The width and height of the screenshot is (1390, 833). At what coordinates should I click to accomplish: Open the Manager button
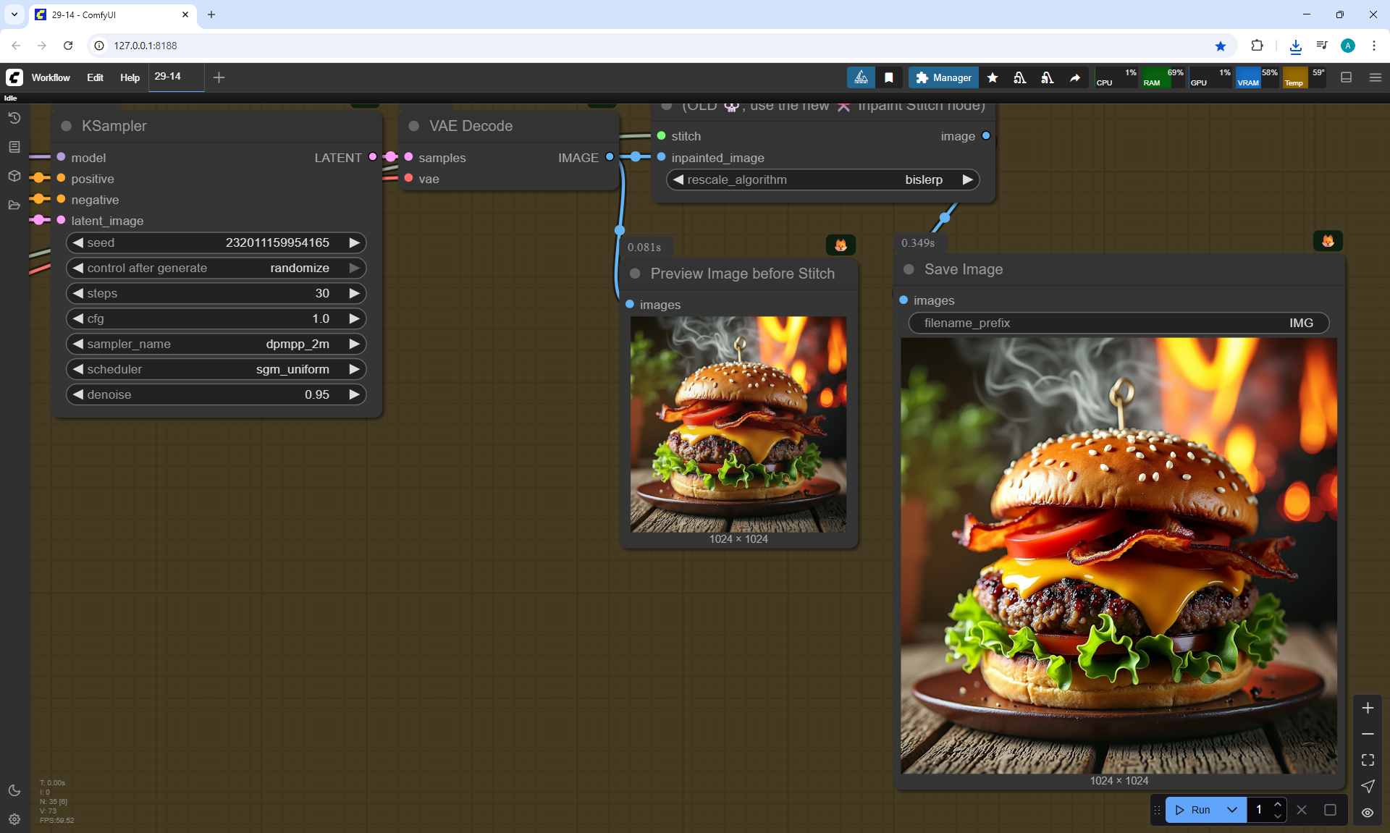point(943,77)
